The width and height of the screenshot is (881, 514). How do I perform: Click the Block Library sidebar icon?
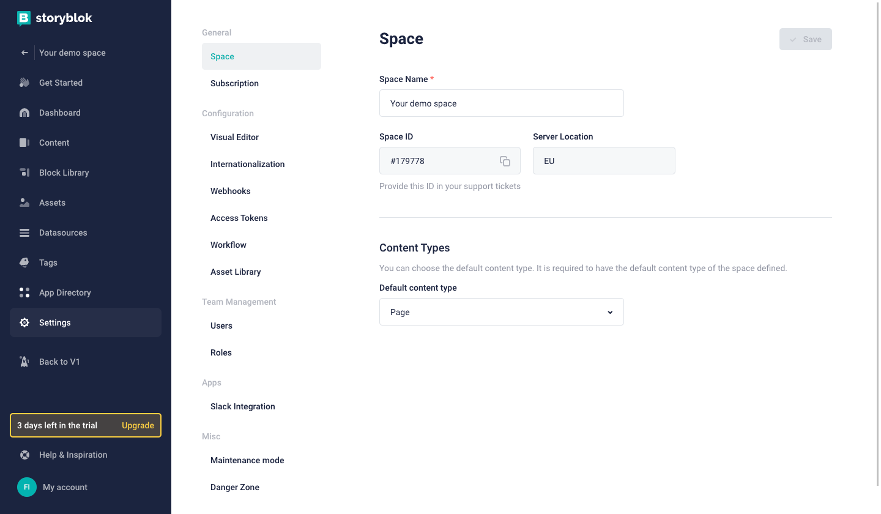pyautogui.click(x=24, y=173)
